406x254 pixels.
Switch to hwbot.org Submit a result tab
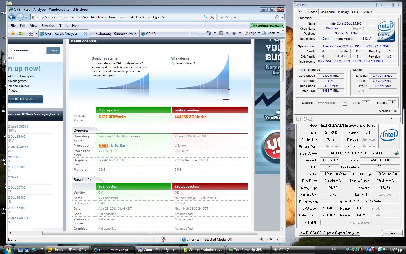(114, 34)
